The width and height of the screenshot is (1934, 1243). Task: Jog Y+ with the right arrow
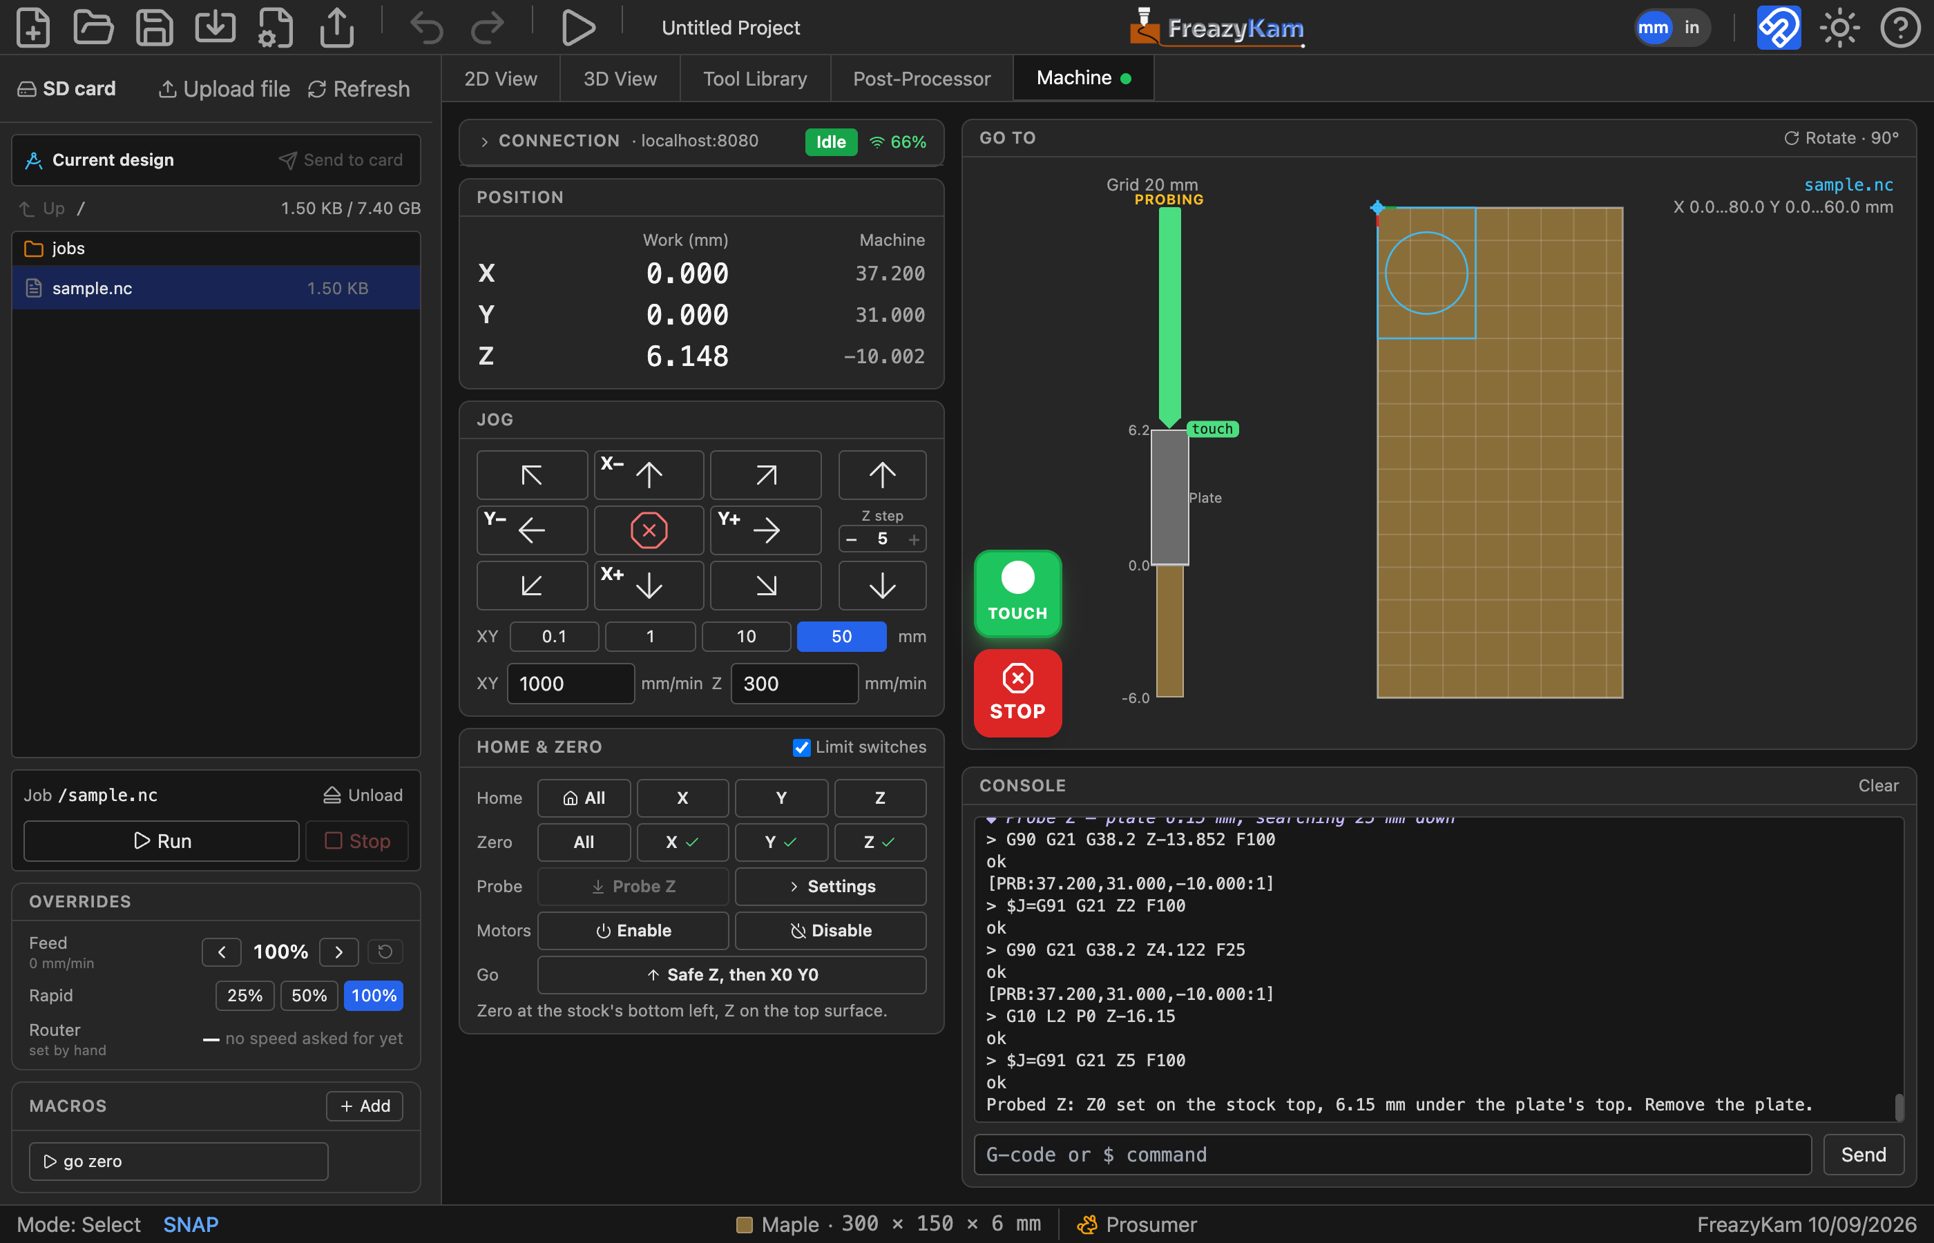(x=766, y=530)
